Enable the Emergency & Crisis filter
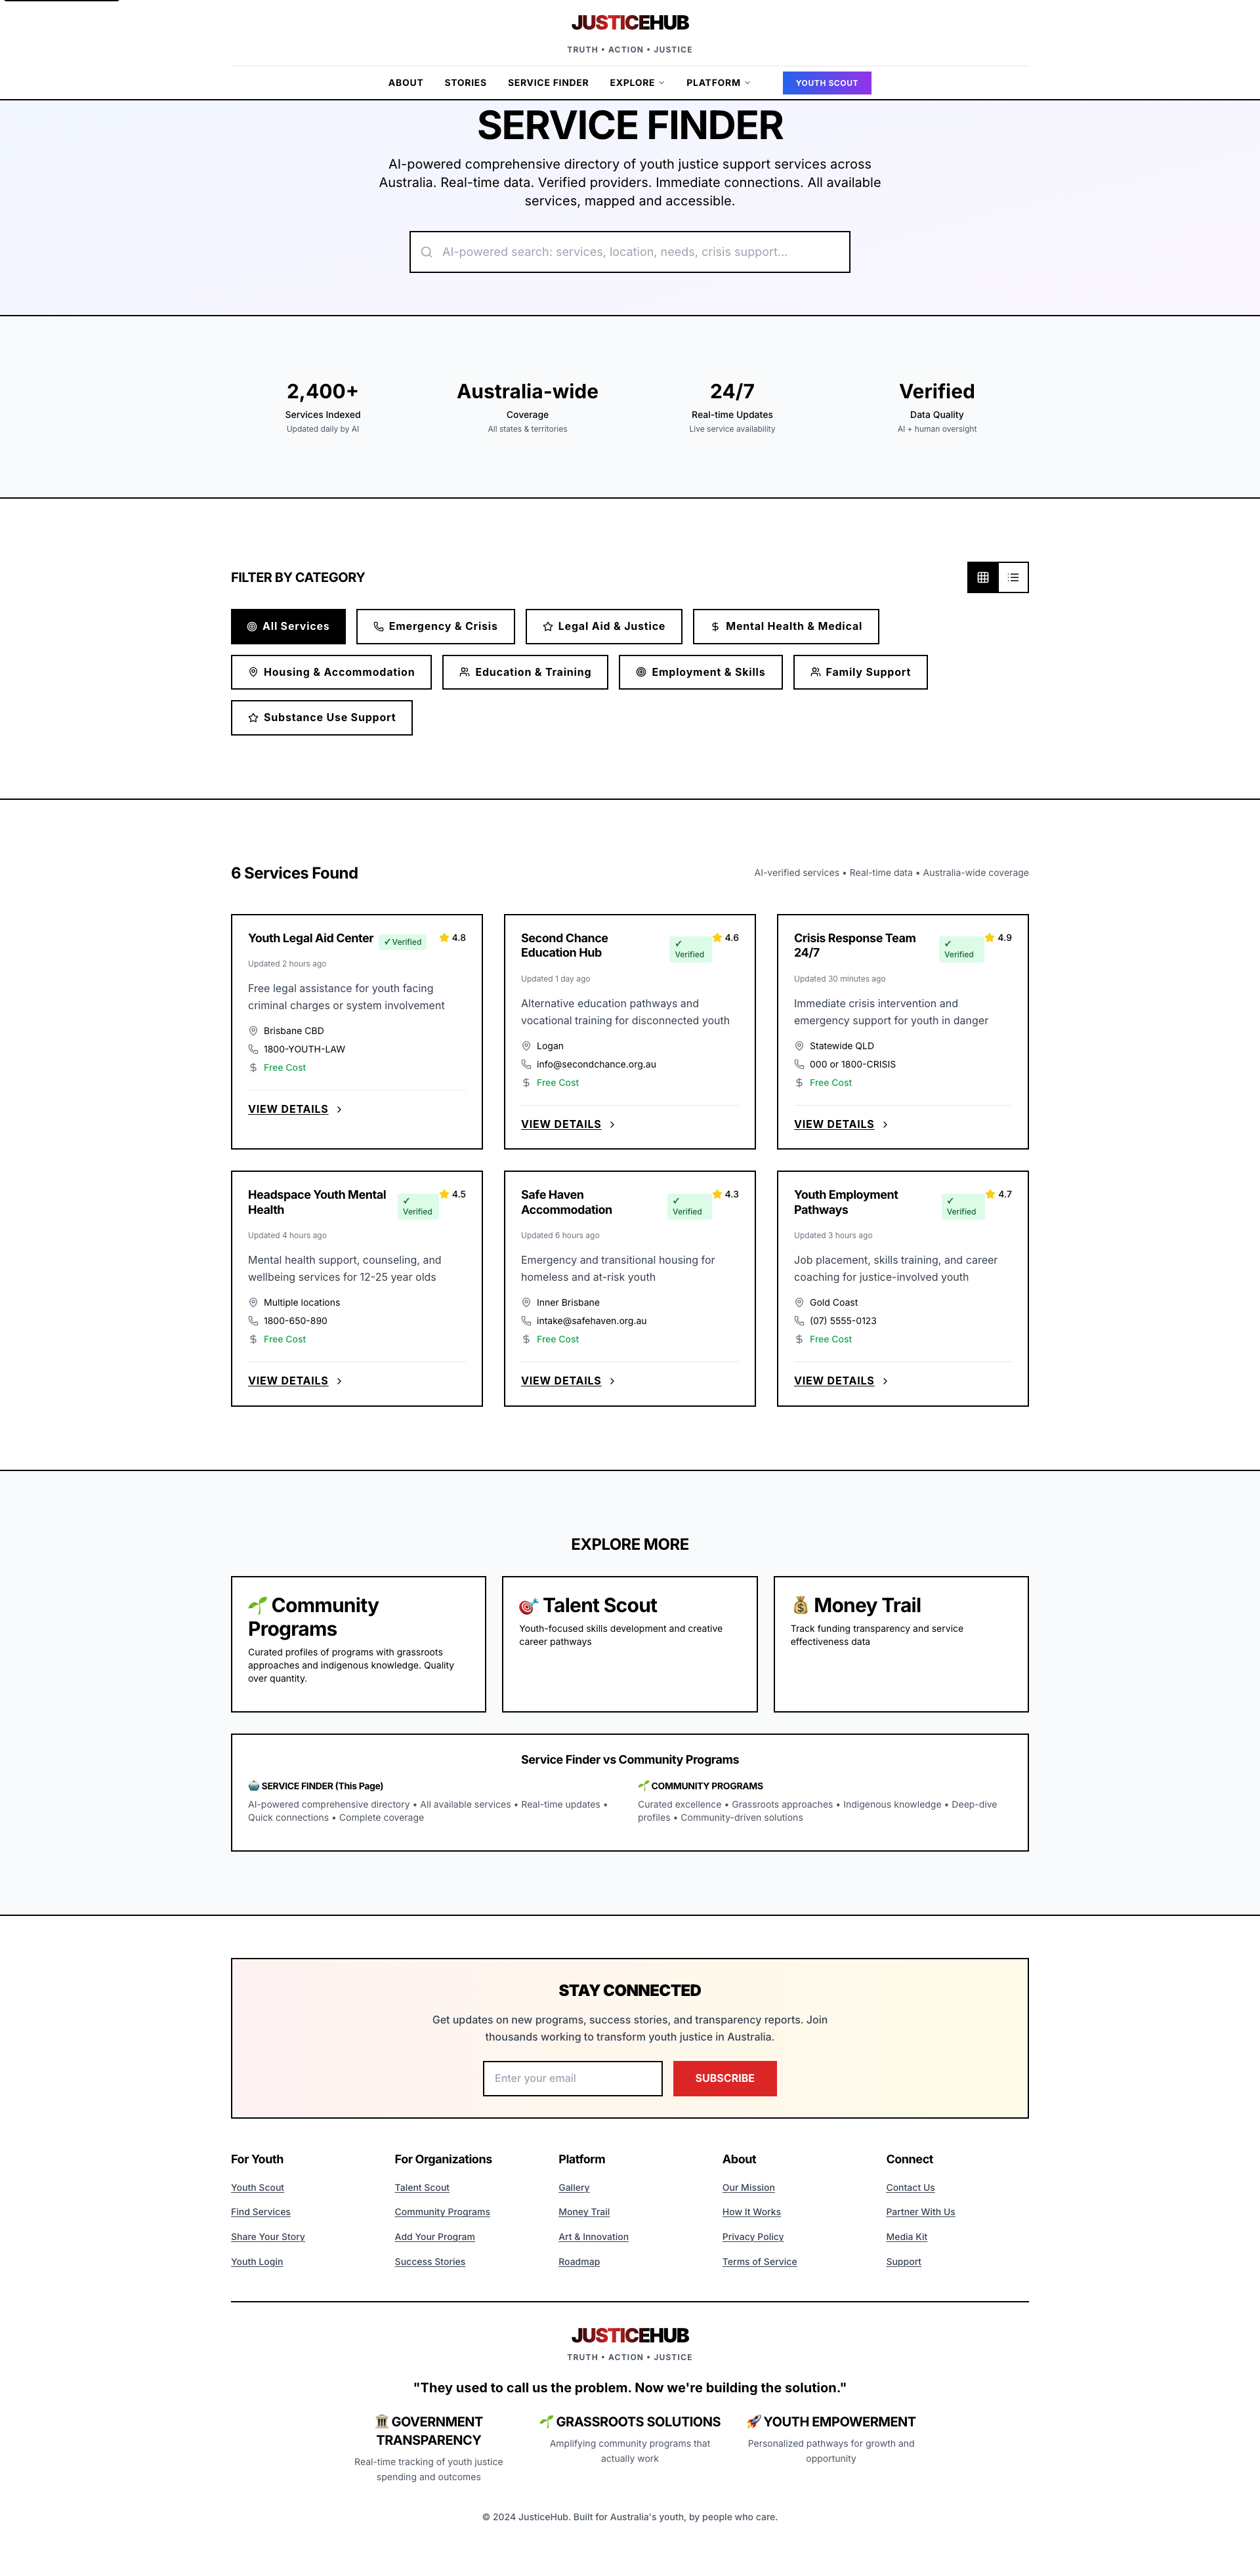The height and width of the screenshot is (2576, 1260). pos(435,626)
